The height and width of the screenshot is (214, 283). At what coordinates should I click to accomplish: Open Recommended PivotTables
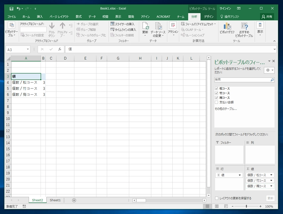(244, 30)
